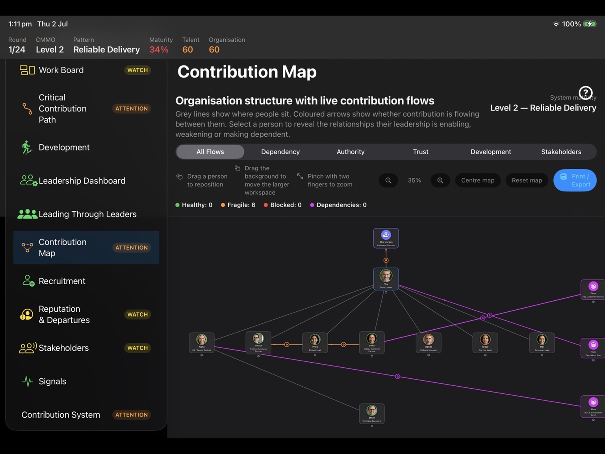Click the Centre map button
The image size is (605, 454).
(x=478, y=180)
